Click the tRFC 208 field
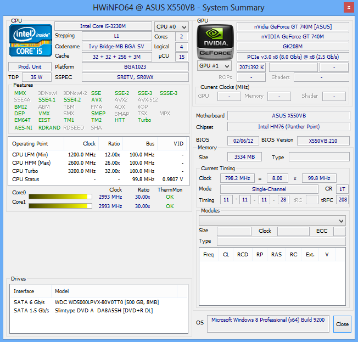This screenshot has height=342, width=358. click(343, 200)
